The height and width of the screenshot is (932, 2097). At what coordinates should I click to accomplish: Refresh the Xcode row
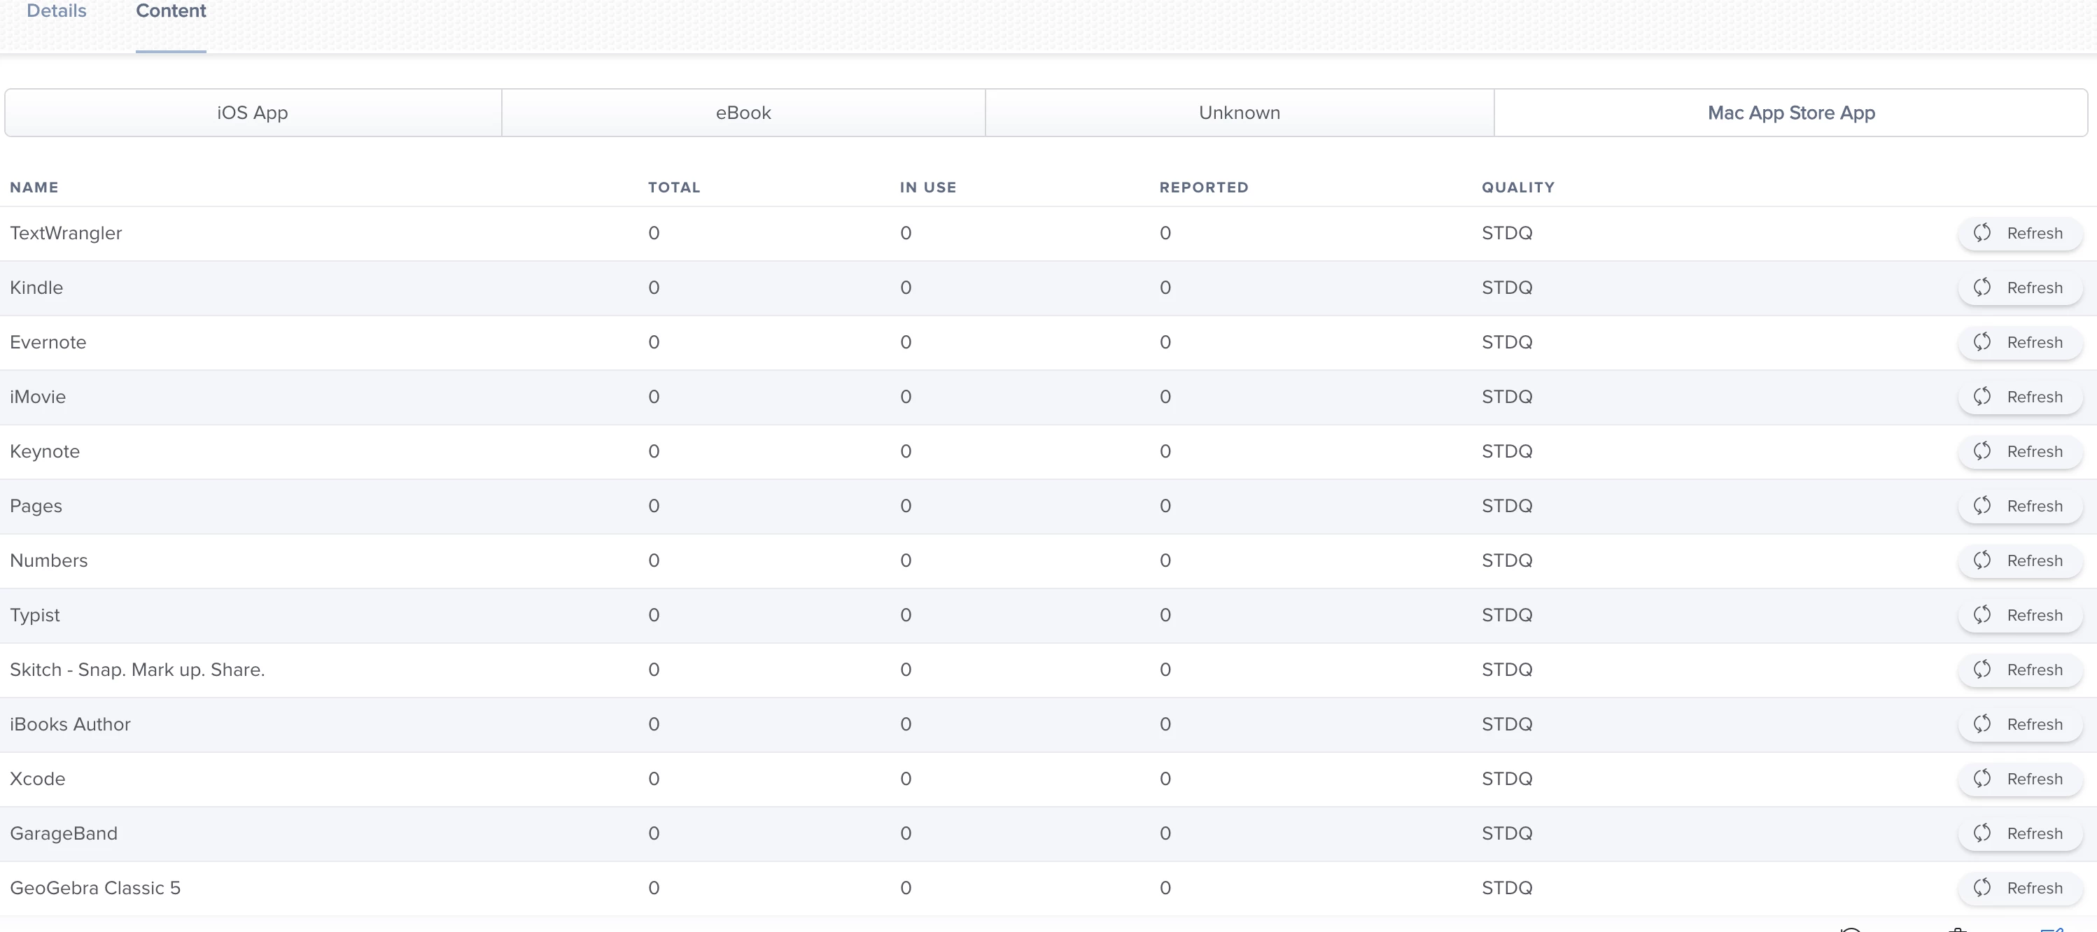2020,779
